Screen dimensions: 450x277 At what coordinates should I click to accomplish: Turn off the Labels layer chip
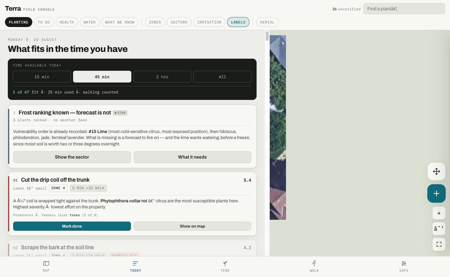238,22
